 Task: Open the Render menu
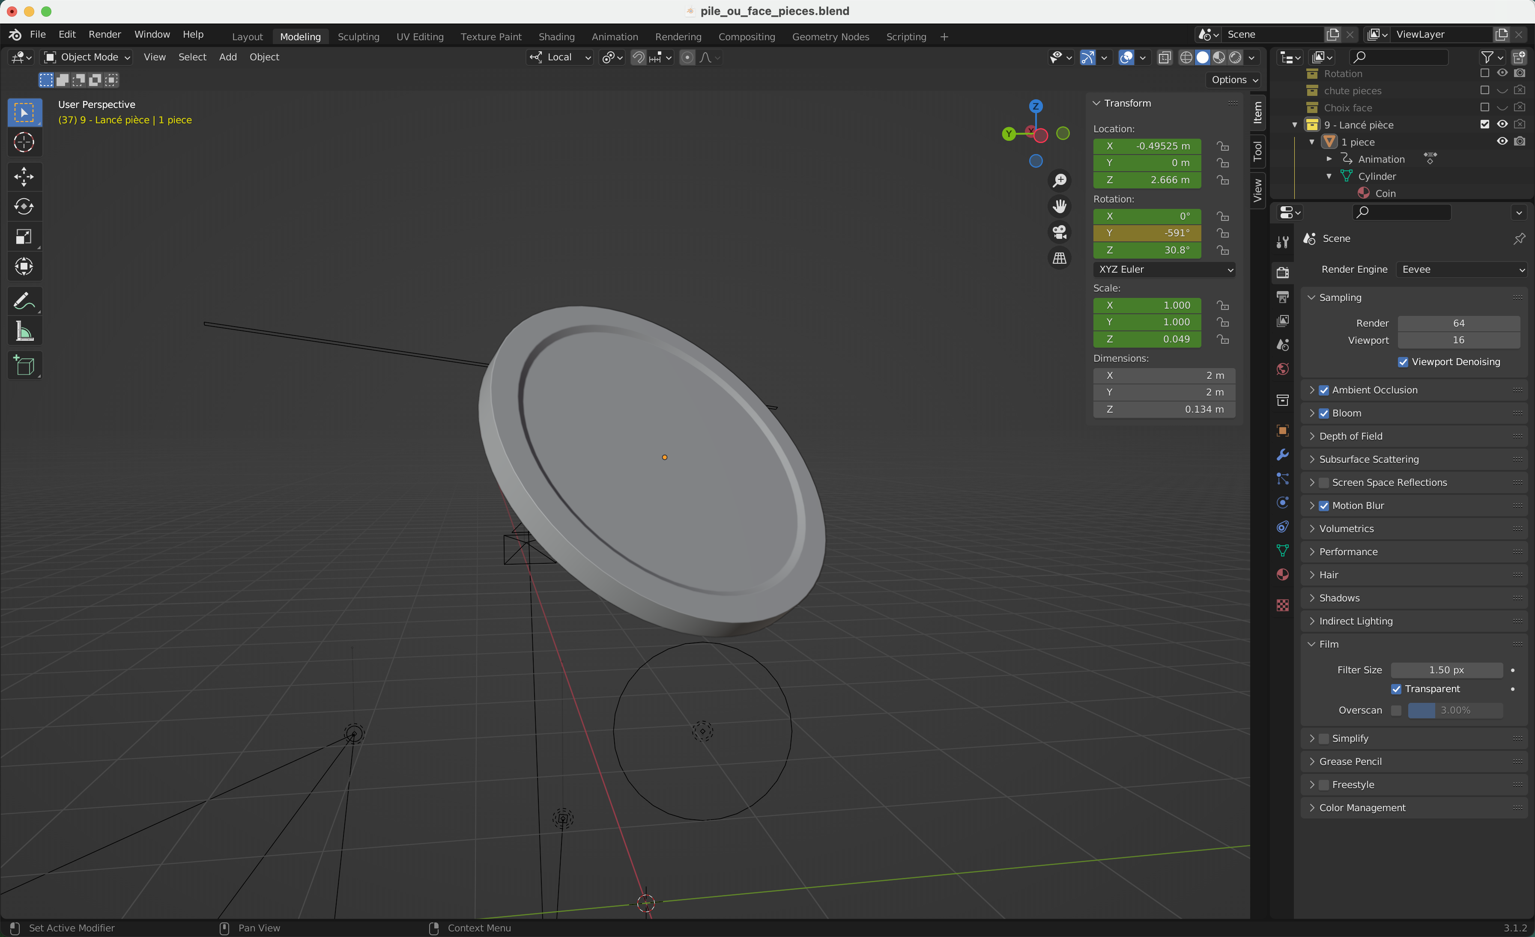105,34
